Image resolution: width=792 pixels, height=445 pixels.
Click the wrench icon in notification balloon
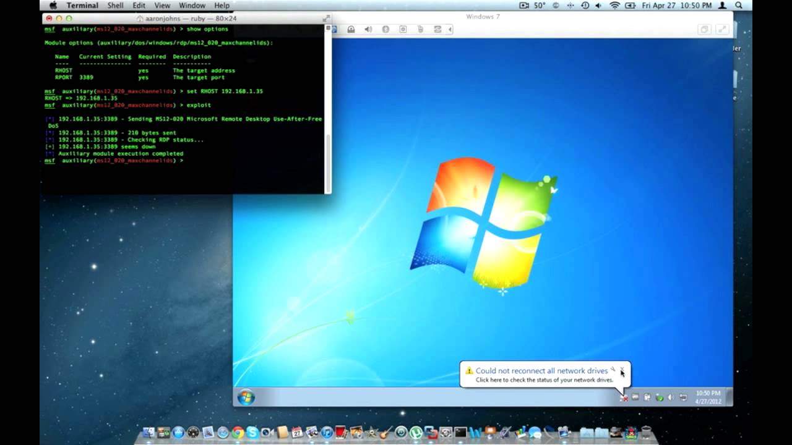click(x=613, y=370)
